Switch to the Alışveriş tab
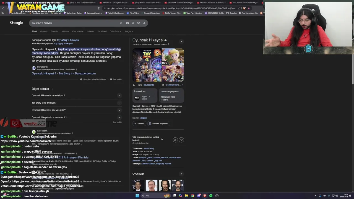The width and height of the screenshot is (354, 199). tap(44, 31)
